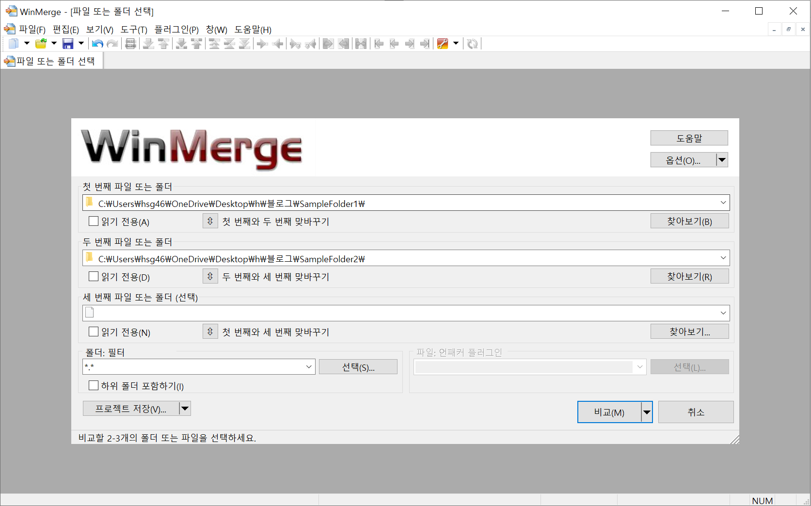Open the 도움말(H) menu

253,30
